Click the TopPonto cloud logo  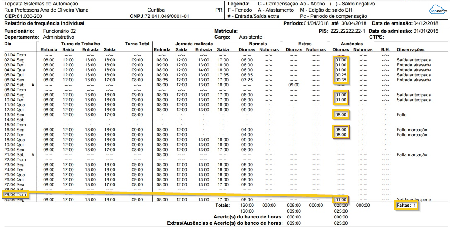click(436, 10)
